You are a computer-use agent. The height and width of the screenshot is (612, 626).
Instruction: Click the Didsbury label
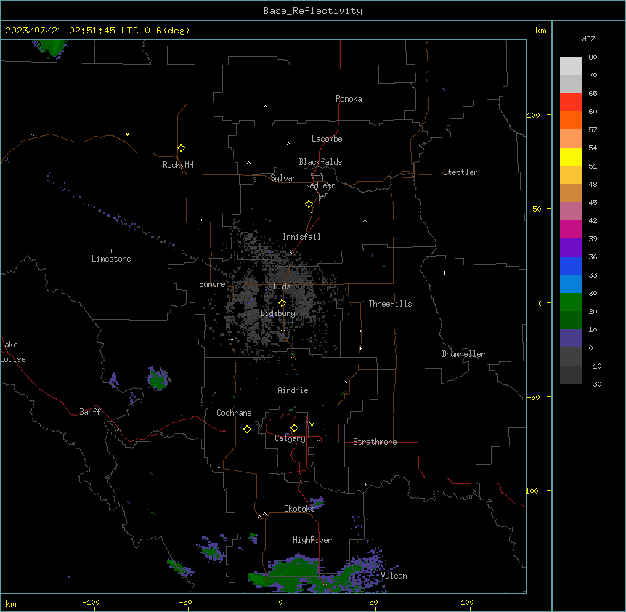tap(278, 313)
